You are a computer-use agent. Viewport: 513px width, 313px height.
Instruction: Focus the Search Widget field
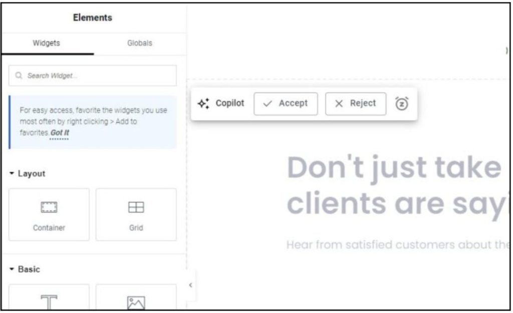click(93, 76)
